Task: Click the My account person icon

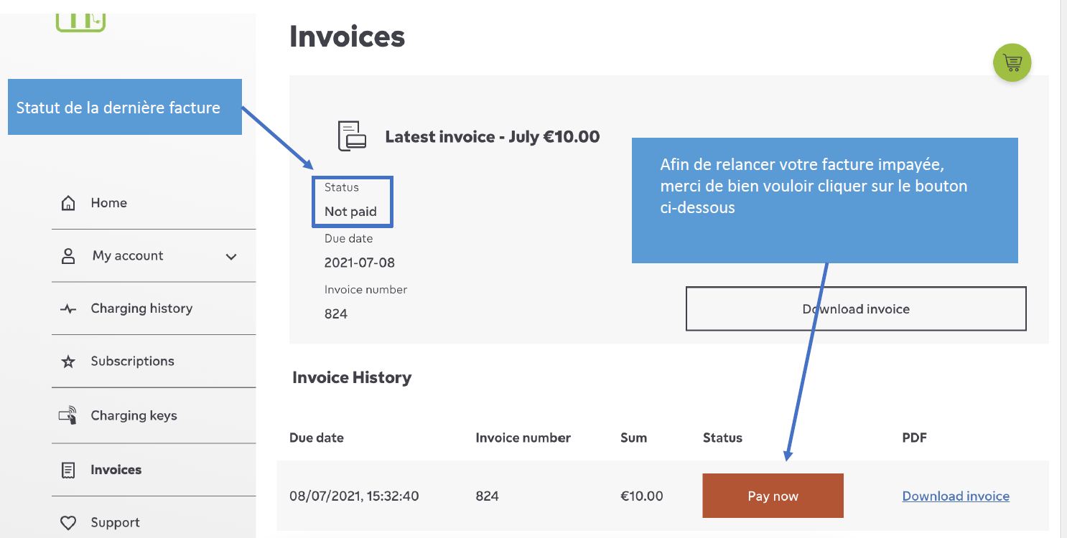Action: (68, 256)
